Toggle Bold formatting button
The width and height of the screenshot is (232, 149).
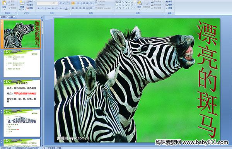pos(38,9)
